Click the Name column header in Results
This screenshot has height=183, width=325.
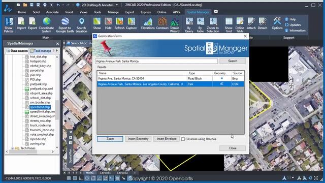[142, 73]
